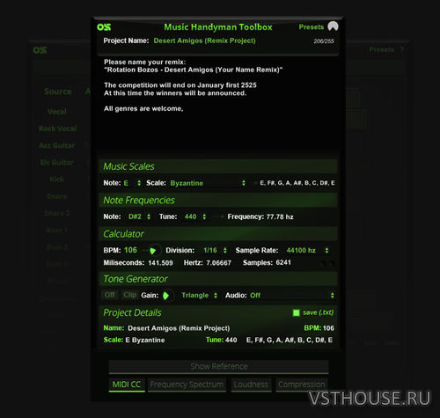Click the Tone Generator section header
Viewport: 440px width, 418px height.
click(x=218, y=279)
